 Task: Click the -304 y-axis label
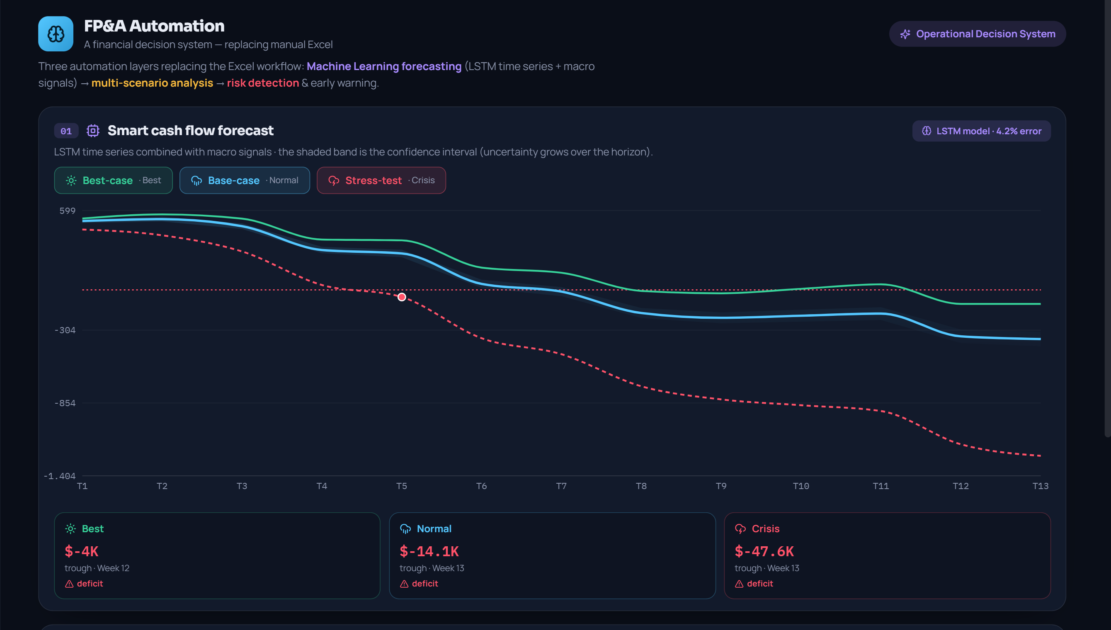[65, 330]
